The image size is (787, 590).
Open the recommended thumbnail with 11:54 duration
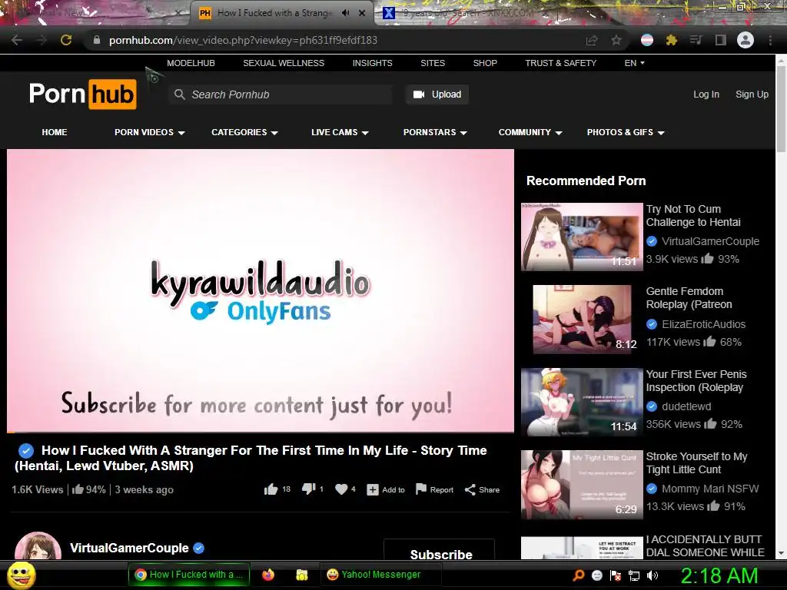[582, 402]
